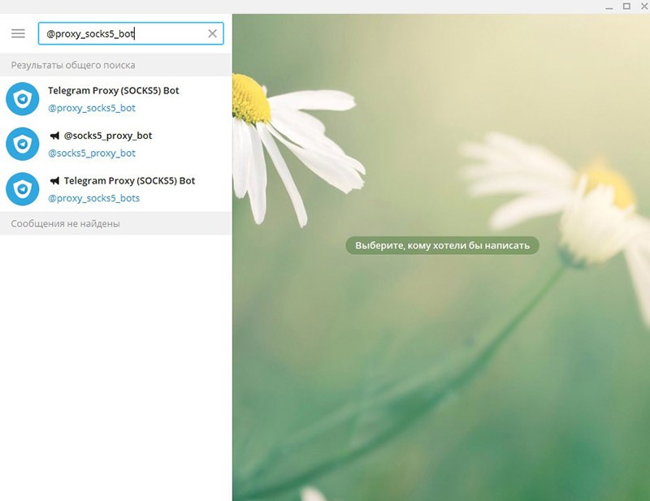Click the 'Результаты общего поиска' section header

[x=73, y=65]
